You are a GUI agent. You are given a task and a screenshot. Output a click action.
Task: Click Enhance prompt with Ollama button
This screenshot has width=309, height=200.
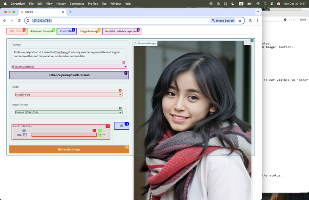point(69,75)
